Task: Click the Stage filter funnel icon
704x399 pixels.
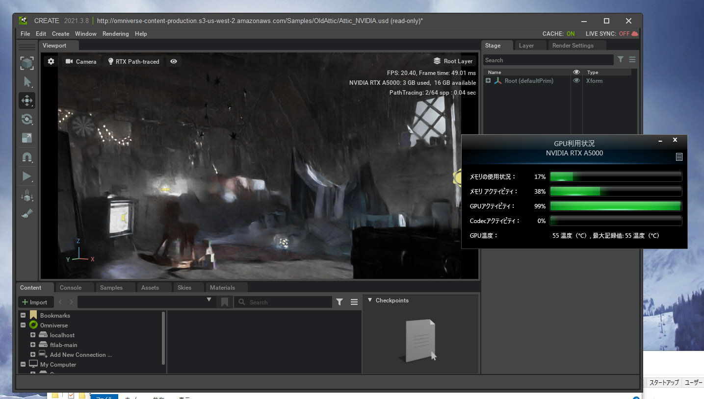Action: point(621,59)
